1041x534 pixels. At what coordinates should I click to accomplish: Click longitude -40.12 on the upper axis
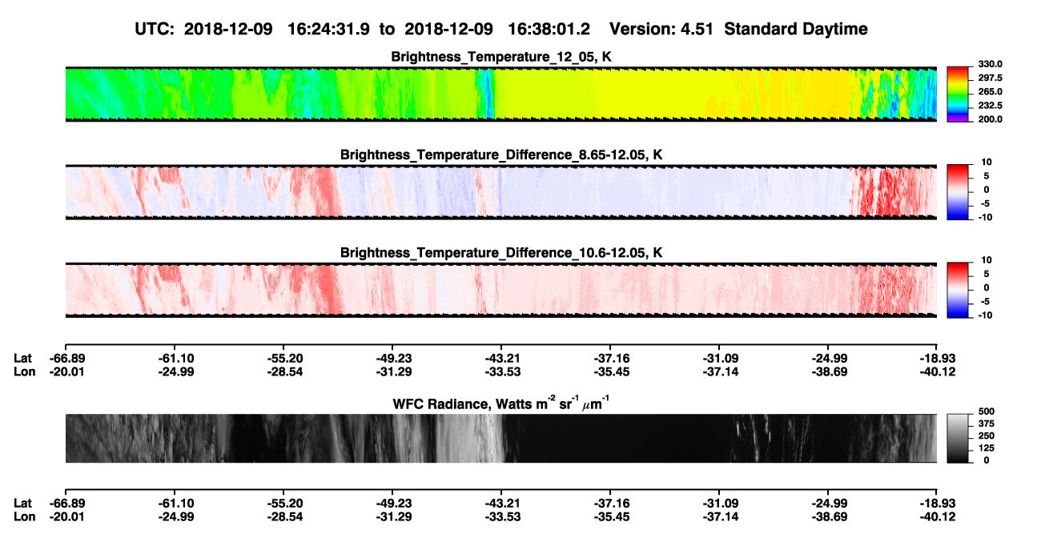[x=937, y=371]
